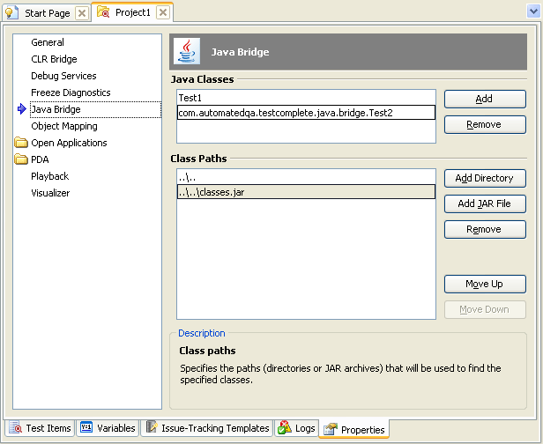Select CLR Bridge options
Screen dimensions: 543x444
[x=54, y=59]
